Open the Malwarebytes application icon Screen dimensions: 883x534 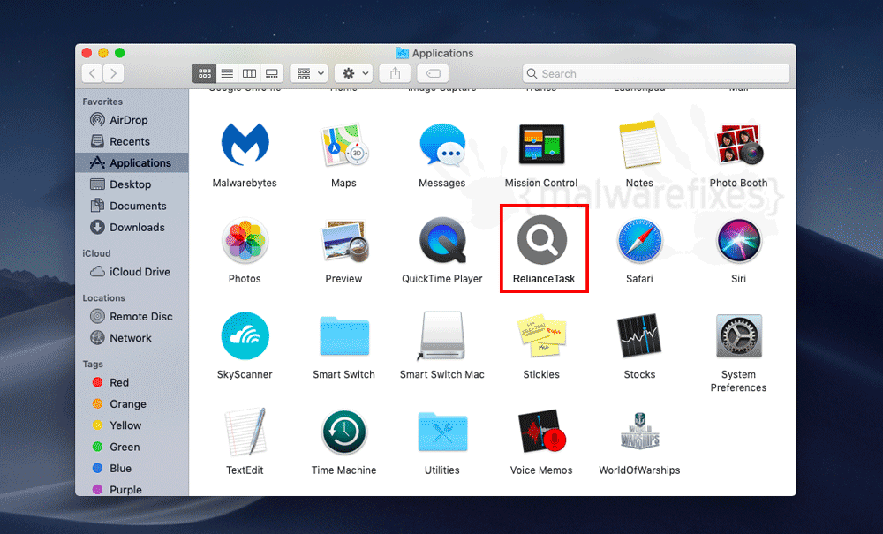(x=245, y=145)
